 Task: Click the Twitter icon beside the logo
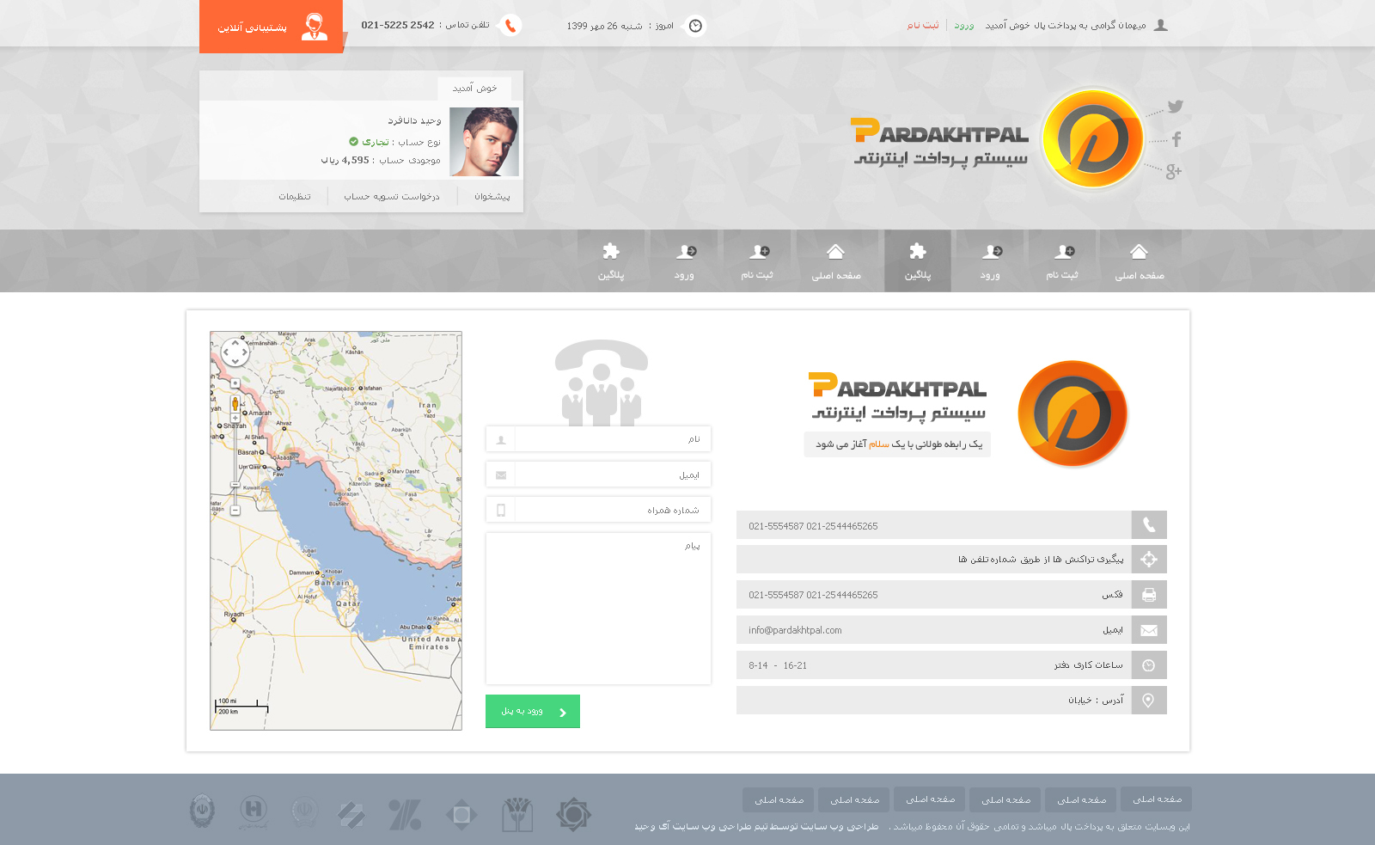[x=1176, y=107]
